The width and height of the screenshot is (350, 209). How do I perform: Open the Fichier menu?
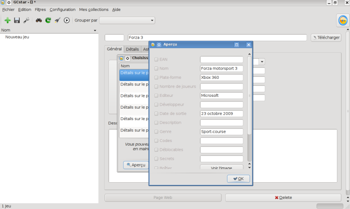[8, 10]
